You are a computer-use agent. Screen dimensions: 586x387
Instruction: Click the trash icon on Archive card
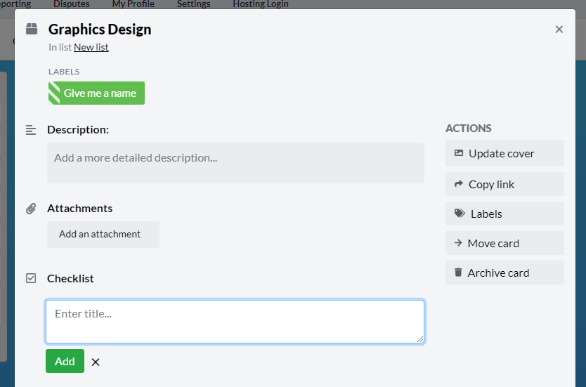pos(458,273)
